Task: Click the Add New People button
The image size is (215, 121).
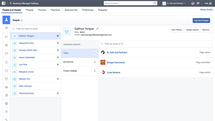Action: [201, 20]
